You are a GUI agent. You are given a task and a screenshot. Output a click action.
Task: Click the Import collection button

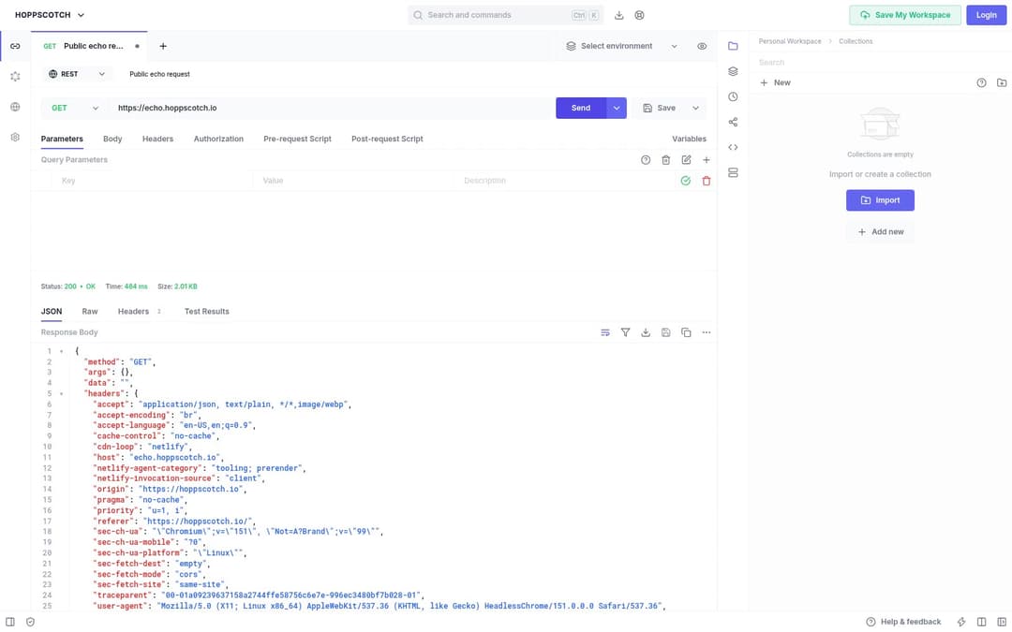pos(880,200)
